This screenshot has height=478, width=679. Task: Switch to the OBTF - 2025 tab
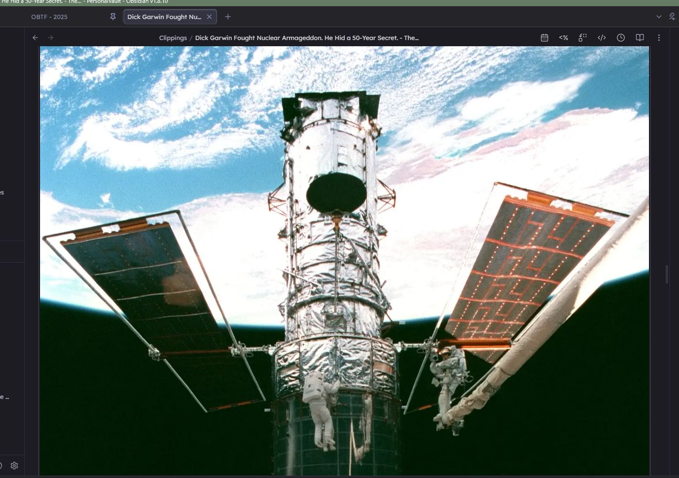(50, 17)
